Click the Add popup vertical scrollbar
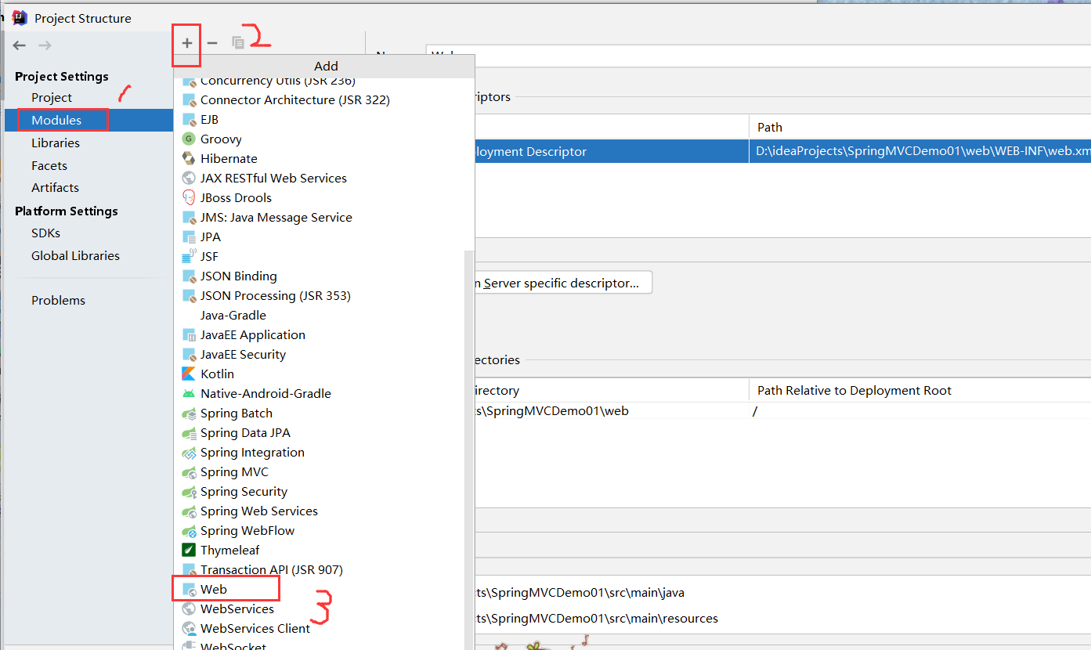Screen dimensions: 1091x650 point(469,450)
